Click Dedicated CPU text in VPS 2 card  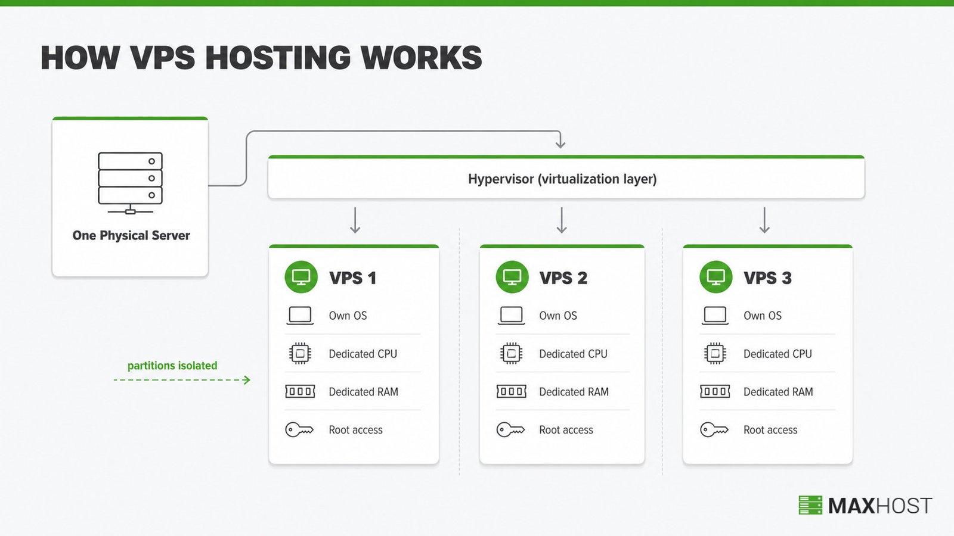pos(573,354)
